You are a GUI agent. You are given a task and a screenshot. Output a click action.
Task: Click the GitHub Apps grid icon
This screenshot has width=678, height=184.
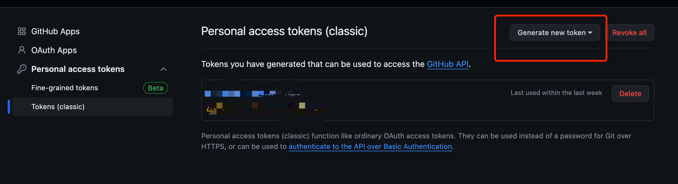22,31
